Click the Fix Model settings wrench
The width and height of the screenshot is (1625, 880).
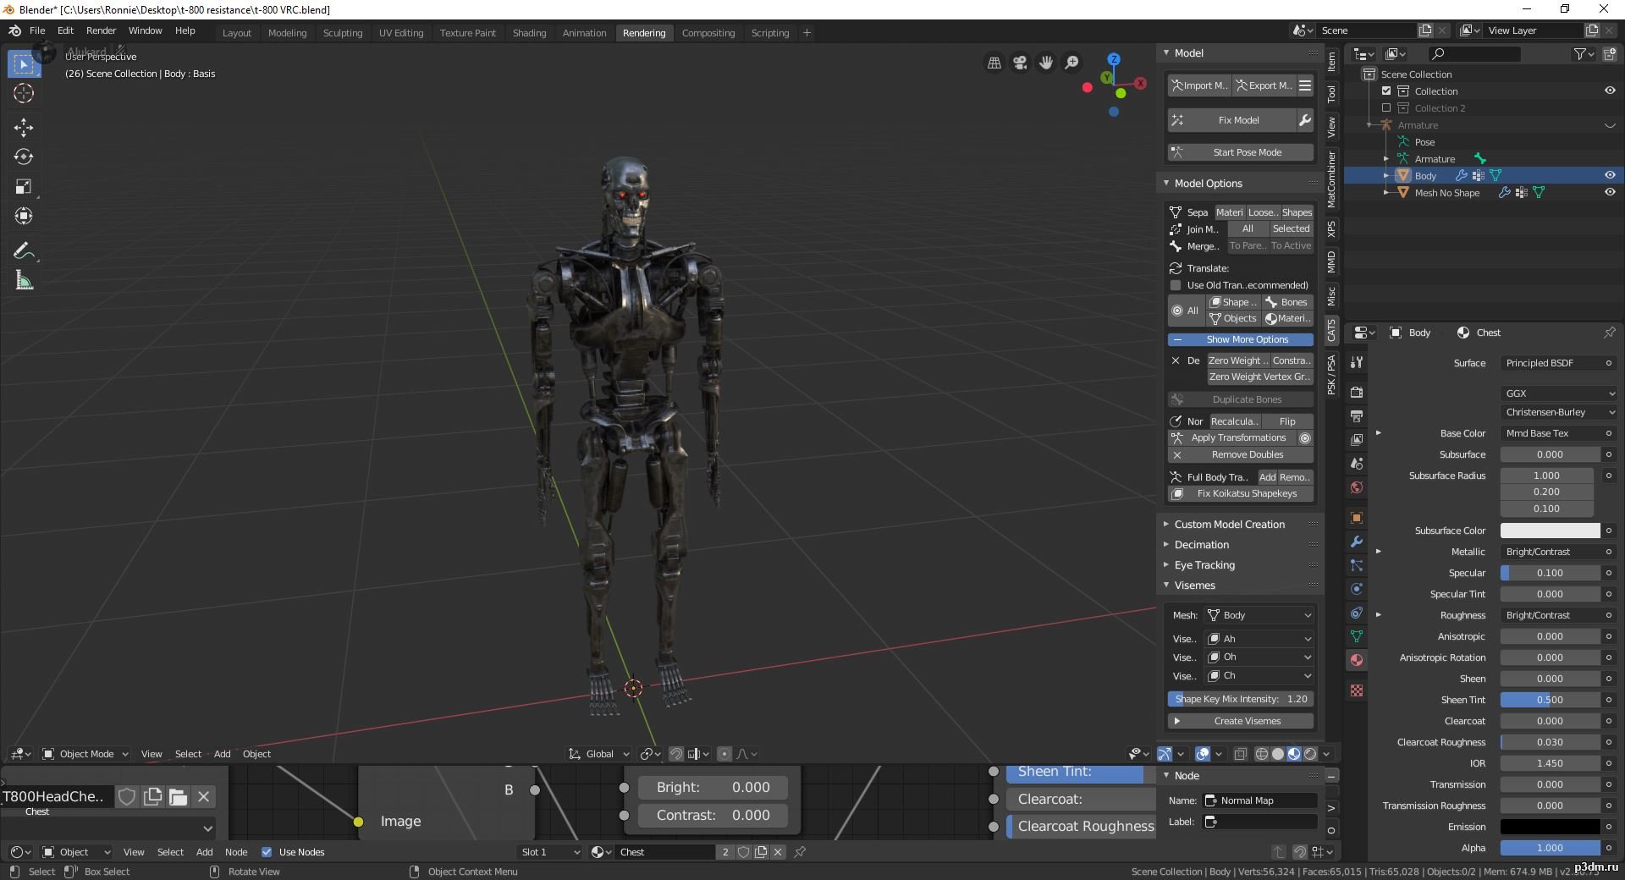pyautogui.click(x=1305, y=120)
